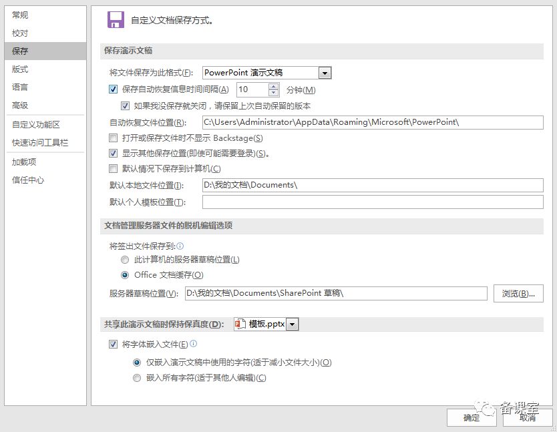Open the PowerPoint 演示文稿 format dropdown

[x=325, y=73]
